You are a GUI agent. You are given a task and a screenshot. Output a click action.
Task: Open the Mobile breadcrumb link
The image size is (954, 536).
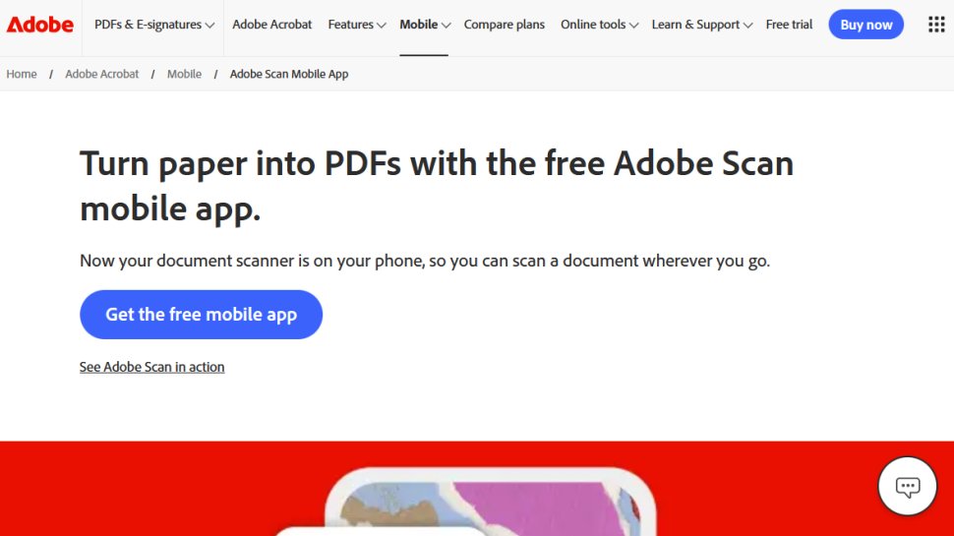(x=184, y=74)
